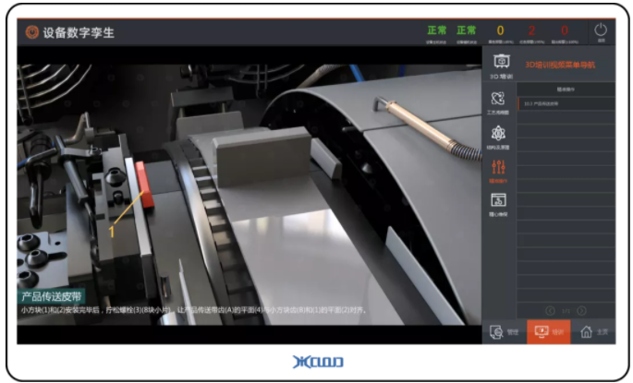Select the 产品传送皮带 list entry

[566, 104]
